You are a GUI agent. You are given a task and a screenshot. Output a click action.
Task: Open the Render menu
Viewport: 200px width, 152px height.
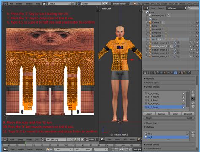(x=19, y=4)
